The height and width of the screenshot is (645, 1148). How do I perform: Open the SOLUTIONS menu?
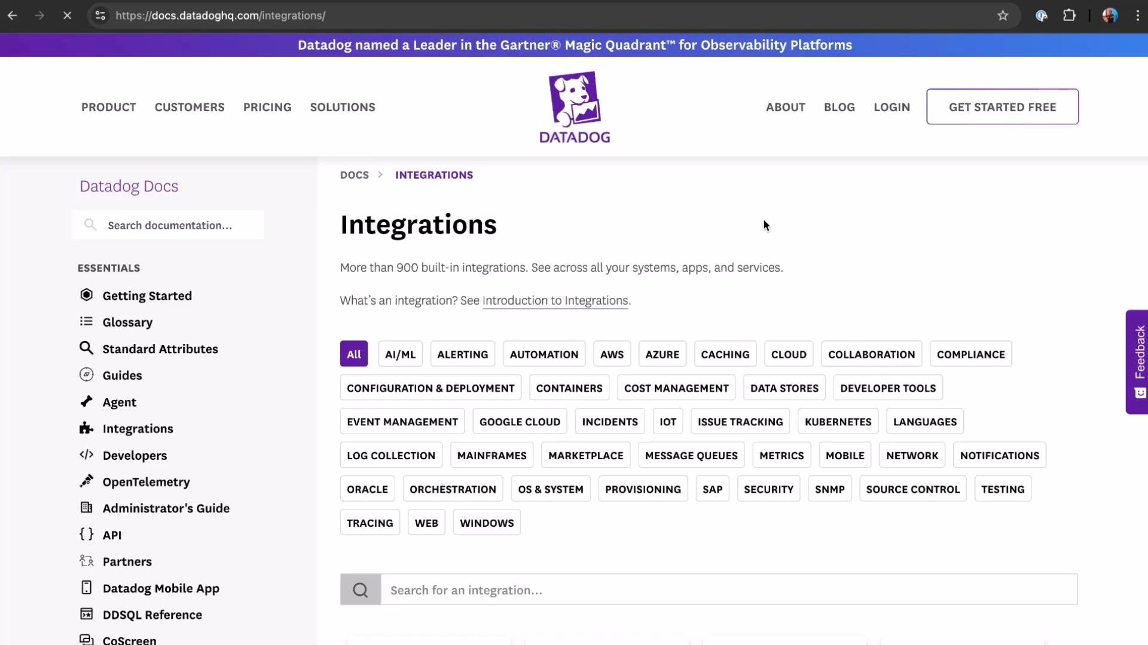(343, 107)
